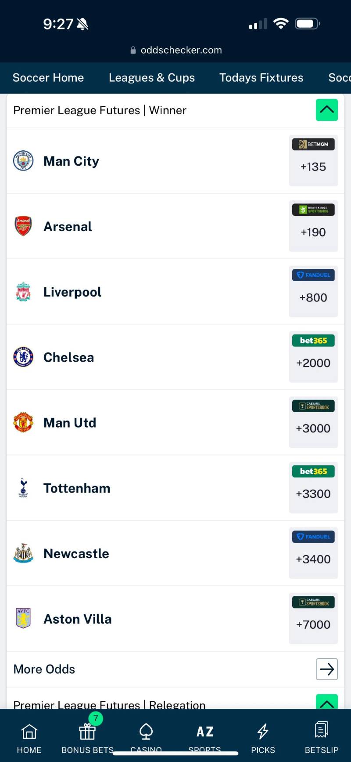Open AZ Sports in bottom bar
Screen dimensions: 351x762
(205, 732)
